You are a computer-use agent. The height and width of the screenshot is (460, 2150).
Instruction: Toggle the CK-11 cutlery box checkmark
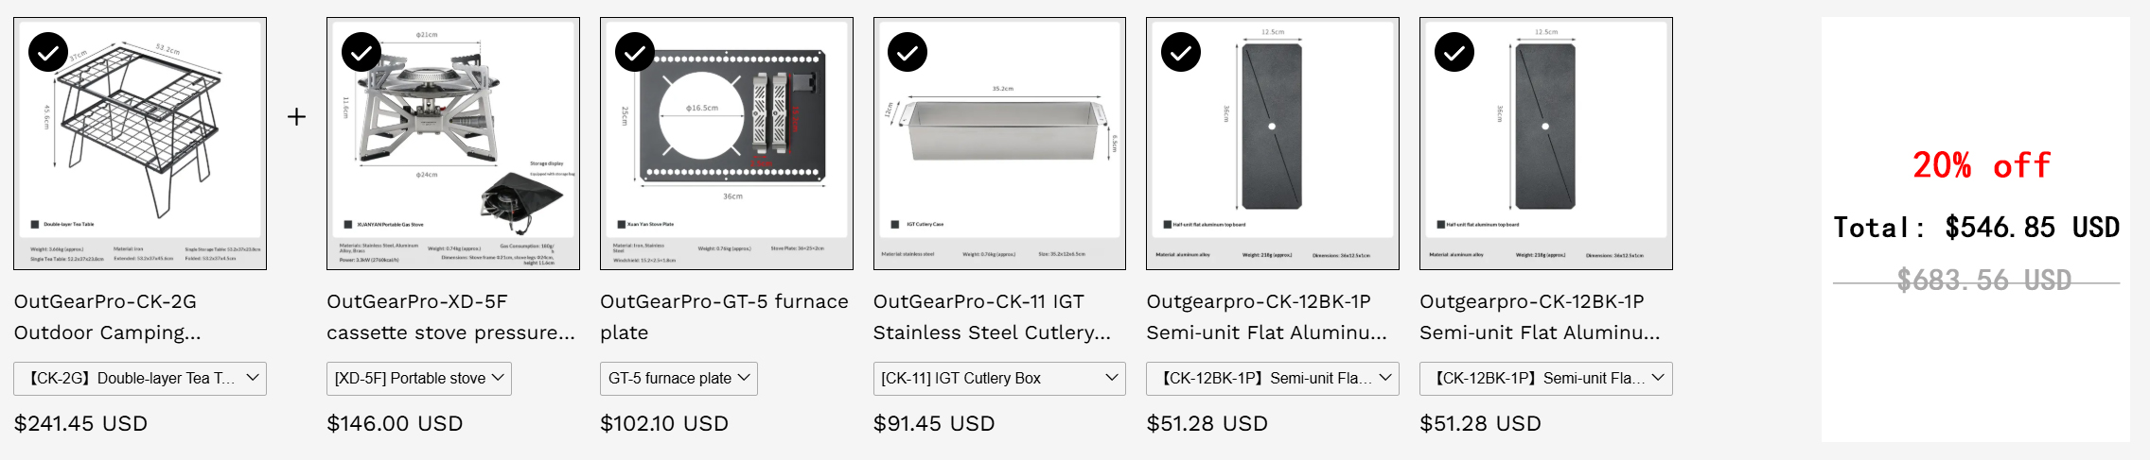pos(908,53)
